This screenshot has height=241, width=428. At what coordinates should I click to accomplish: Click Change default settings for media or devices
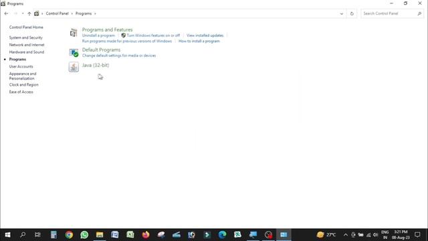click(119, 56)
